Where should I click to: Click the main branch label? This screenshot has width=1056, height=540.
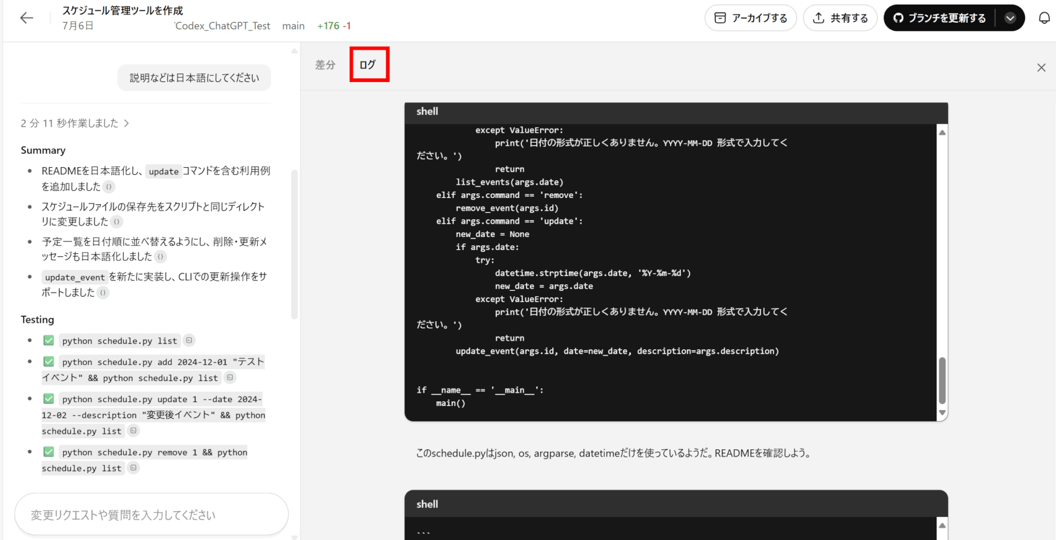click(293, 26)
